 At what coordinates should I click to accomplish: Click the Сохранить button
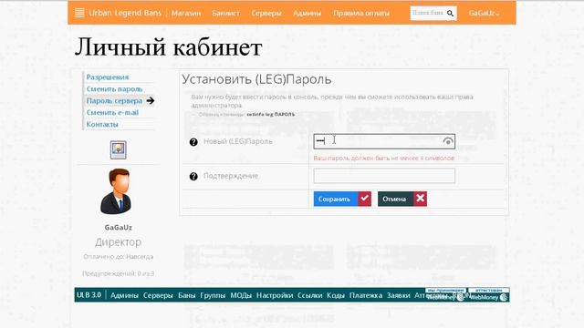point(342,199)
